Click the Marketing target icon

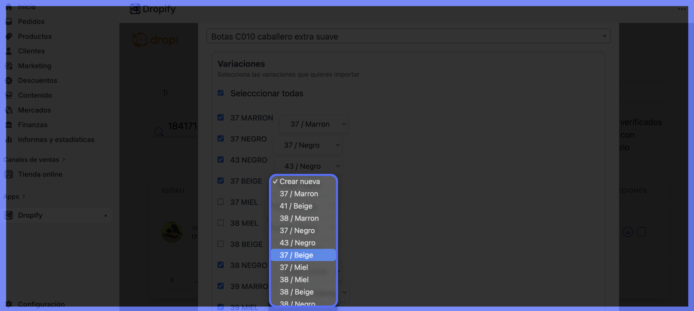coord(9,66)
